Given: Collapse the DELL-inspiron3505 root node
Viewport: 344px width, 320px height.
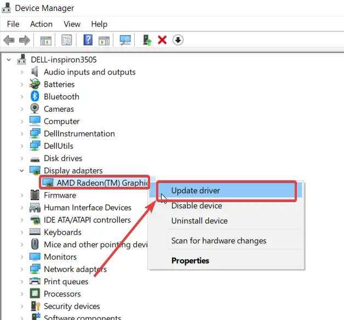Looking at the screenshot, I should 9,60.
